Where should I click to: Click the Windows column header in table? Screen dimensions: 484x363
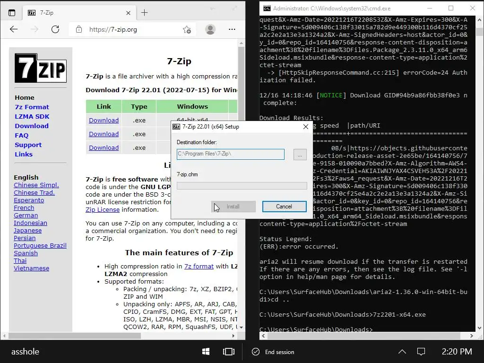(192, 106)
